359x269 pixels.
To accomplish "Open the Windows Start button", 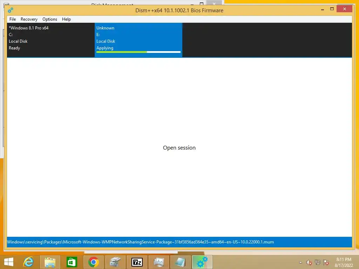I will click(9, 262).
